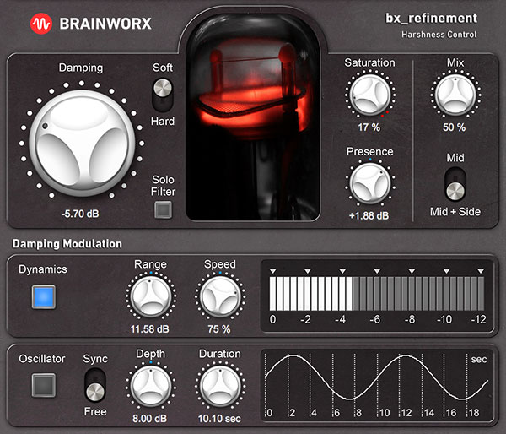Image resolution: width=506 pixels, height=434 pixels.
Task: Click the meter triangle marker above -10
Action: click(446, 271)
